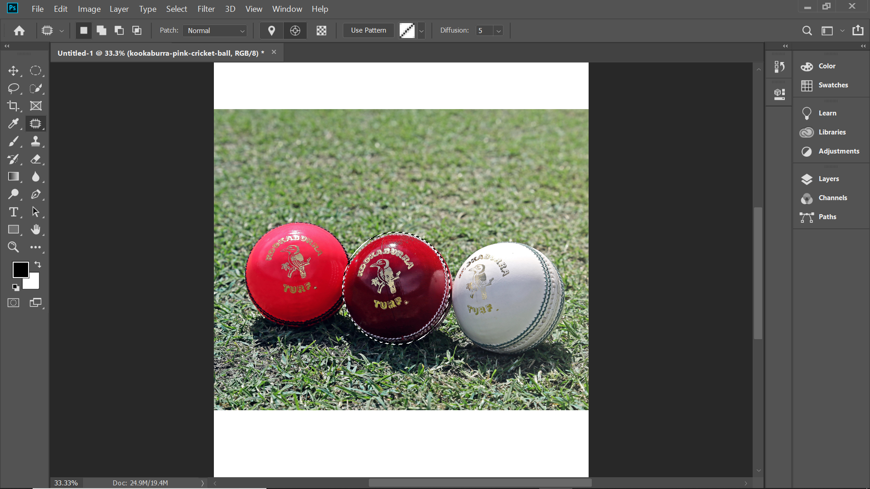Enable patch Source mode
Image resolution: width=870 pixels, height=489 pixels.
point(271,30)
